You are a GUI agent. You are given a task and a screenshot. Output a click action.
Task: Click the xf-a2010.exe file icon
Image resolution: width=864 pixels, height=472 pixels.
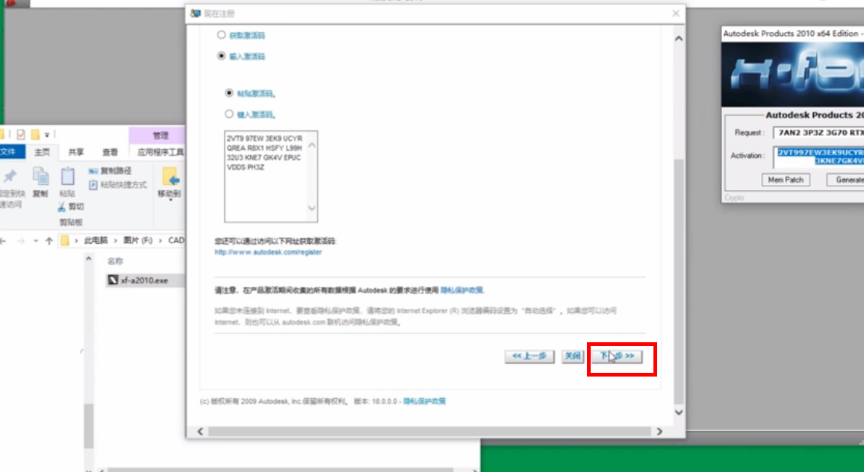[x=113, y=280]
